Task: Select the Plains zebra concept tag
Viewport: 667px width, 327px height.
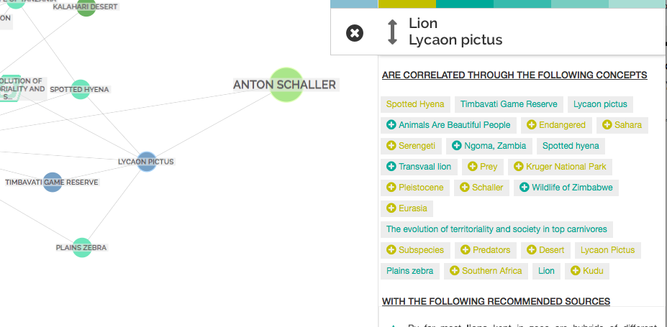Action: click(409, 271)
